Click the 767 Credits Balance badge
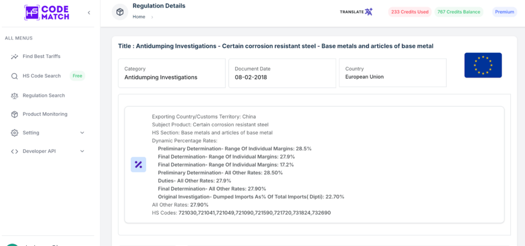Image resolution: width=525 pixels, height=246 pixels. coord(459,12)
